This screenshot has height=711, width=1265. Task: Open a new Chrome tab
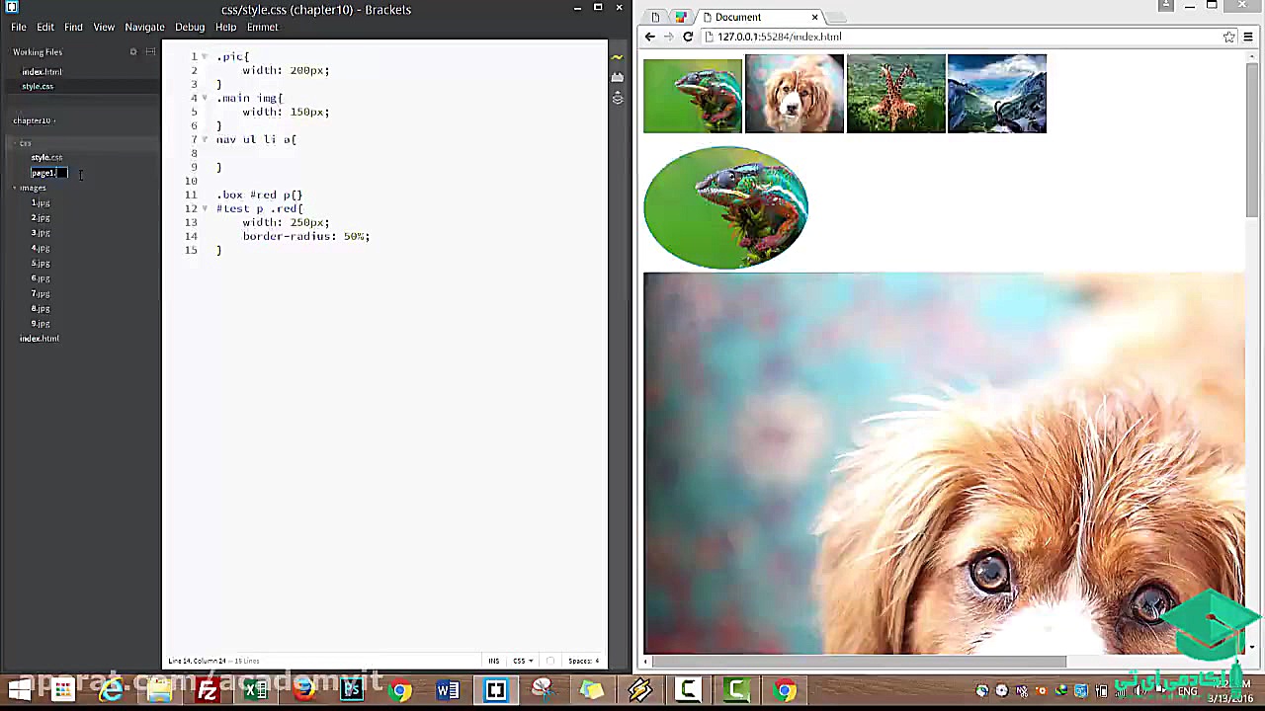click(x=836, y=17)
